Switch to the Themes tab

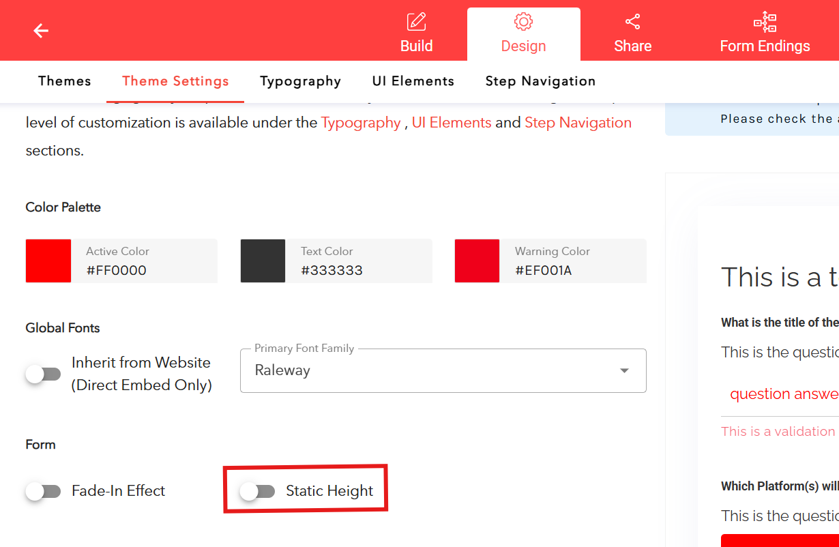65,81
